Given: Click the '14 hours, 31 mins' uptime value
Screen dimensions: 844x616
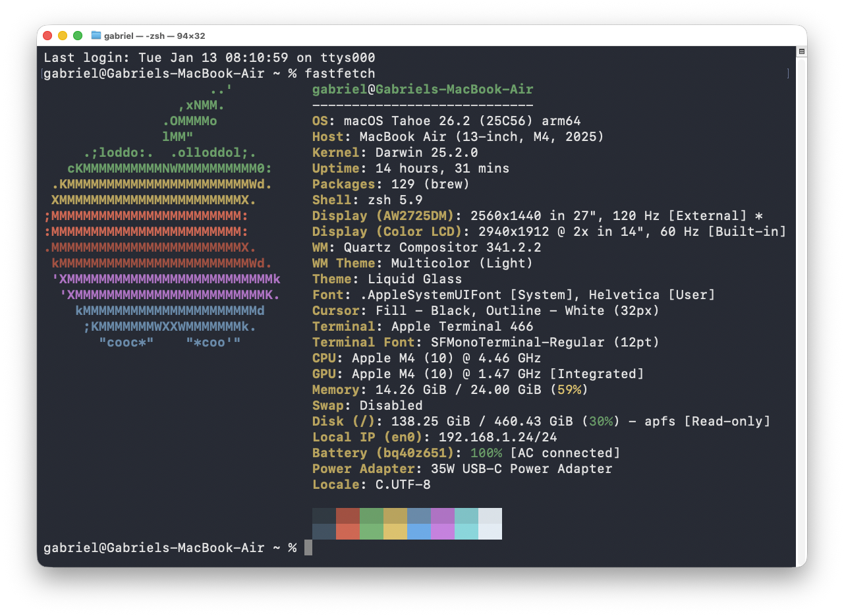Looking at the screenshot, I should (443, 169).
